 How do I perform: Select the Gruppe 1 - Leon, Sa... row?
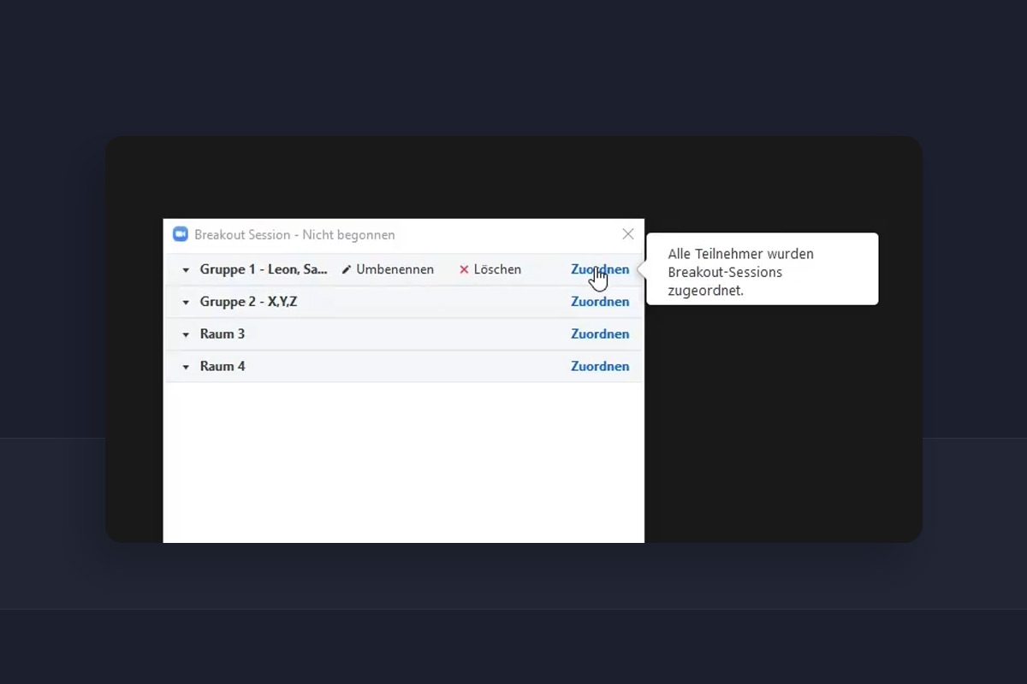[263, 268]
